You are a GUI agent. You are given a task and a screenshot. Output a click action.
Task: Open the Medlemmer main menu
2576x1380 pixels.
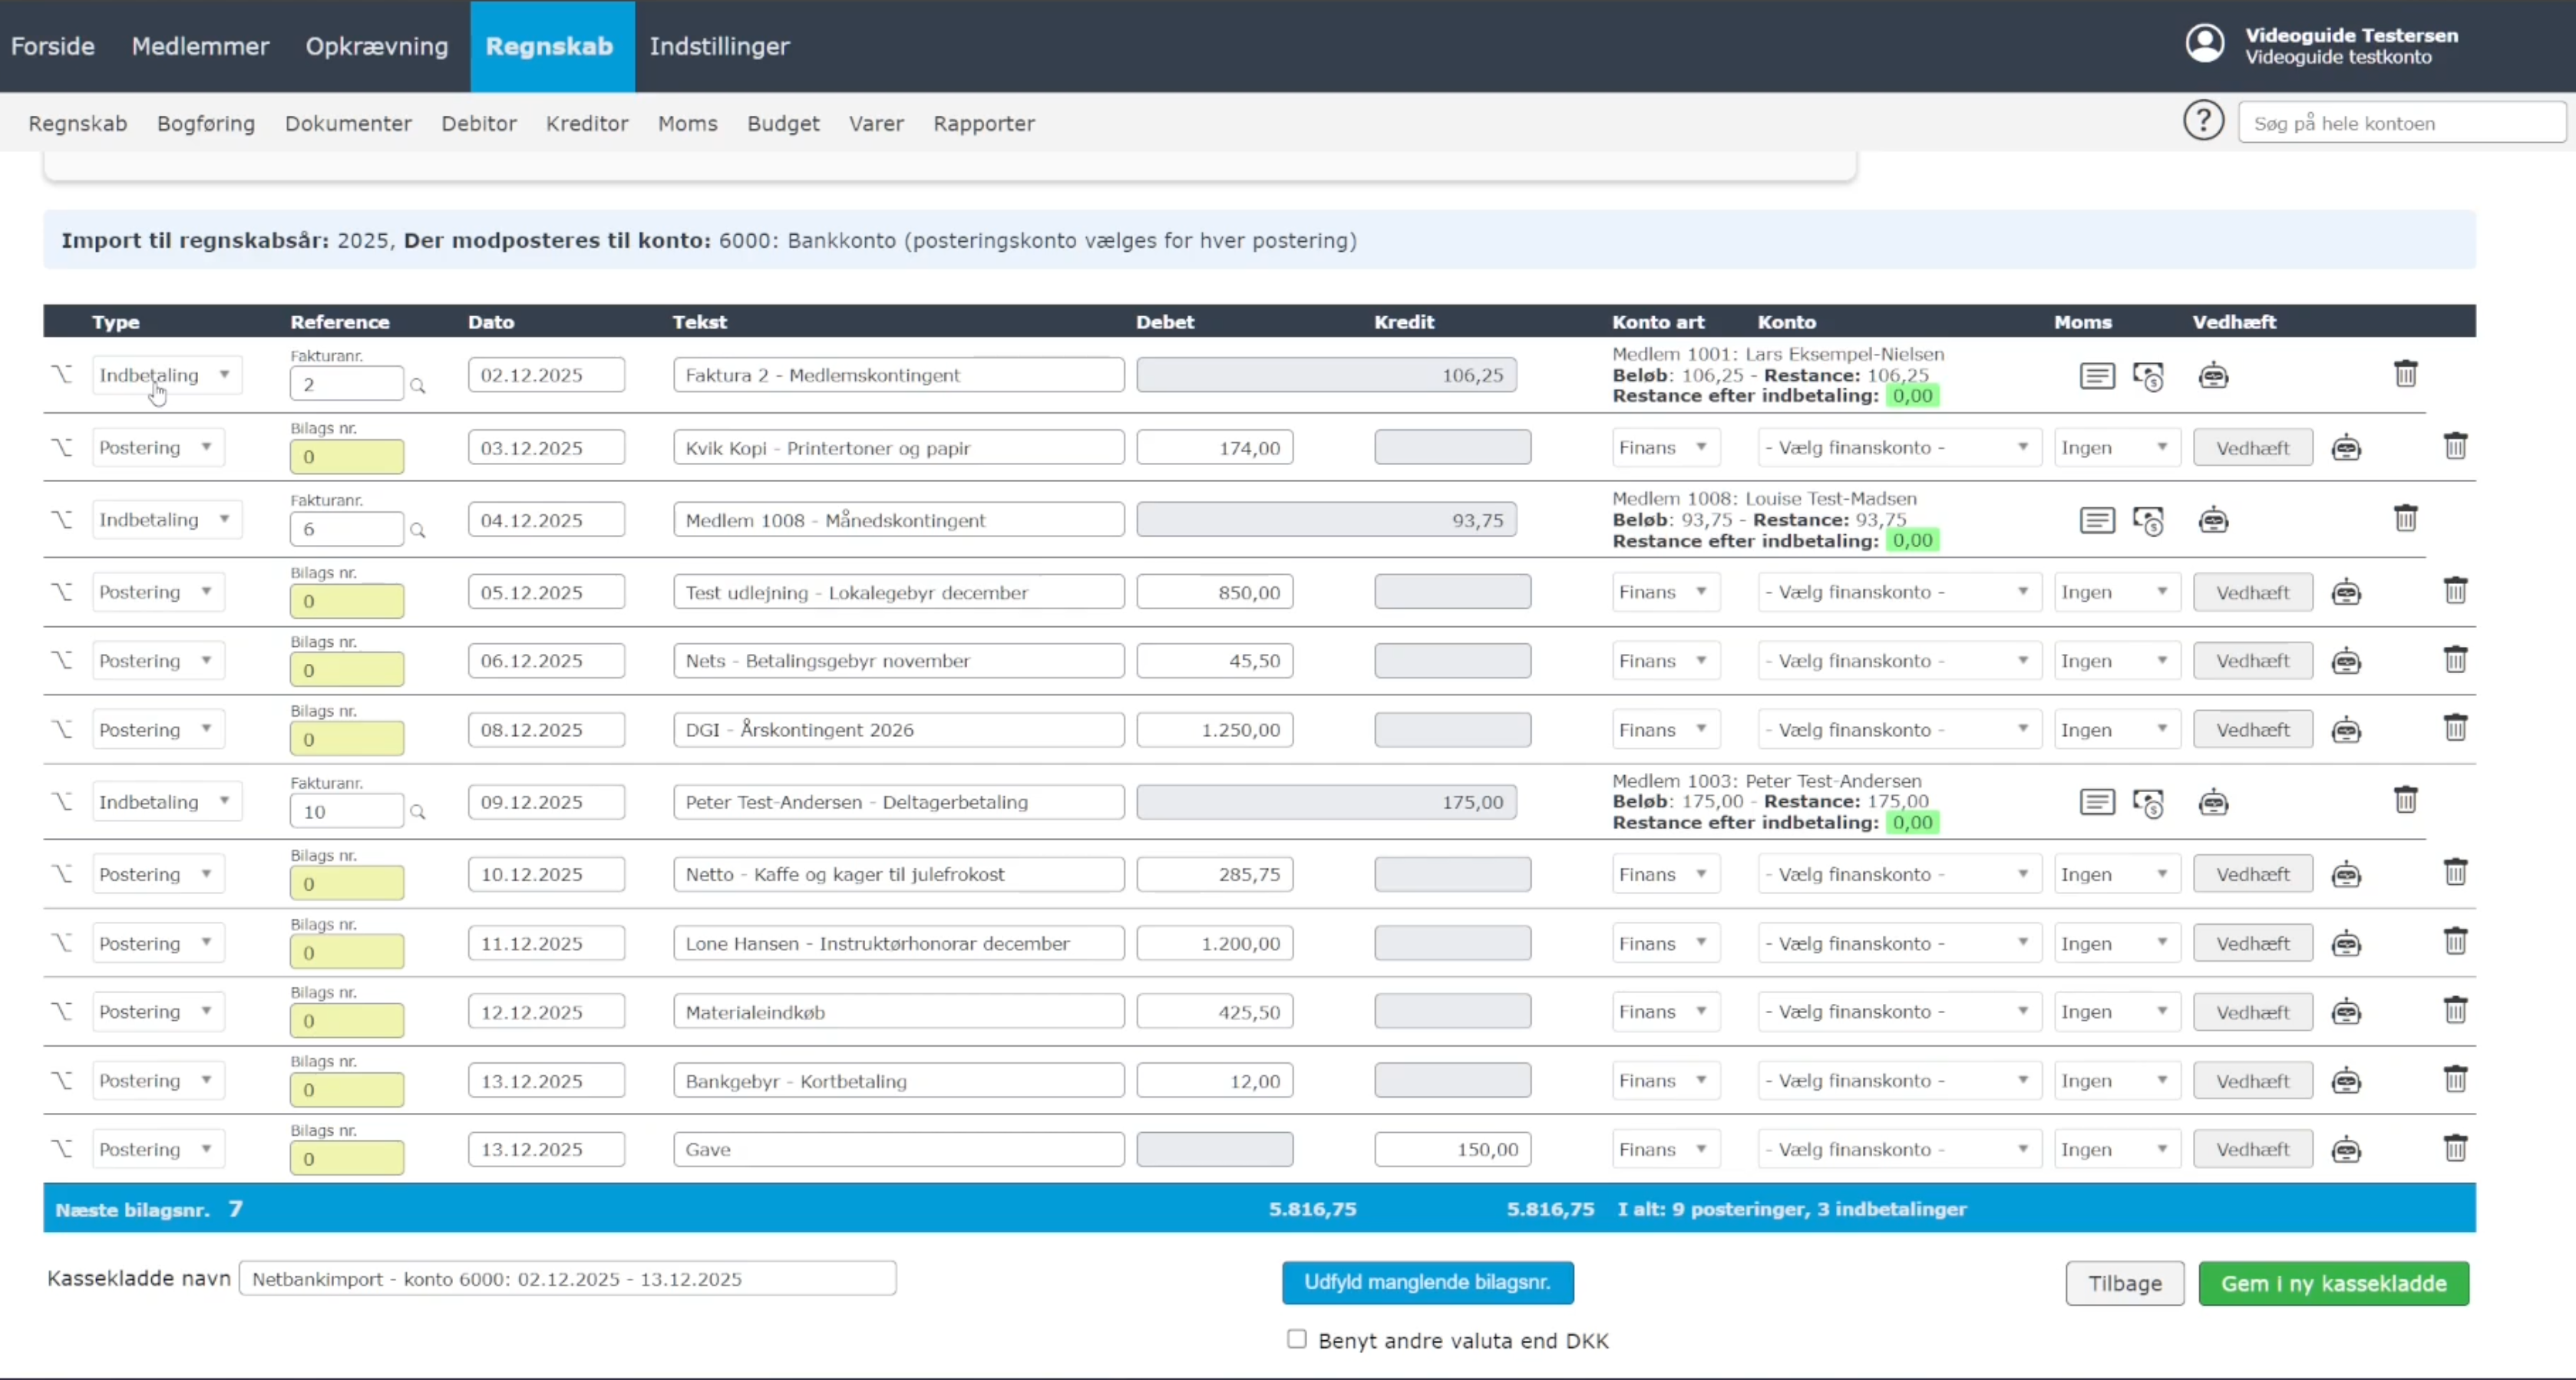200,46
